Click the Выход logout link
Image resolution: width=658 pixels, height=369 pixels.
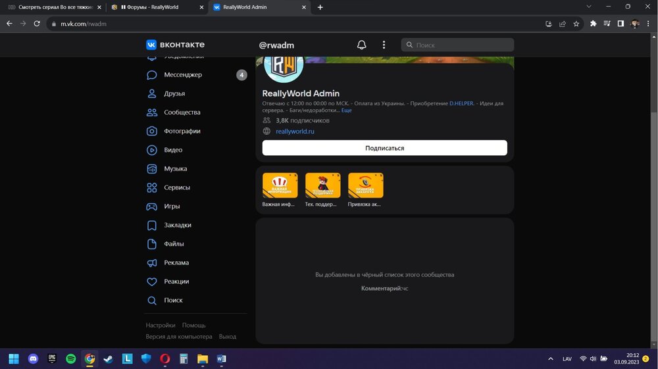(x=228, y=336)
